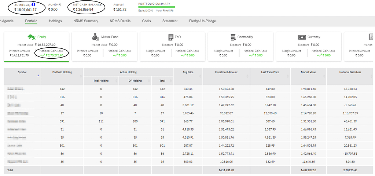Click the Commodity stack icon

233,37
